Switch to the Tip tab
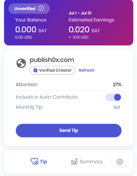Screen dimensions: 137x176 (39, 162)
